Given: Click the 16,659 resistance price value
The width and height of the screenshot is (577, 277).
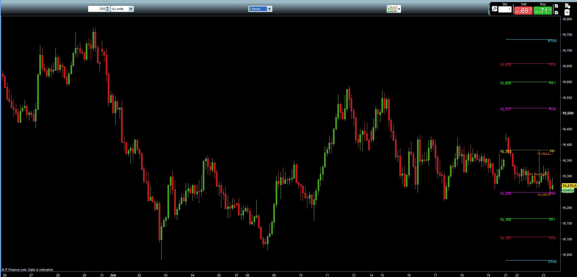Looking at the screenshot, I should 505,65.
